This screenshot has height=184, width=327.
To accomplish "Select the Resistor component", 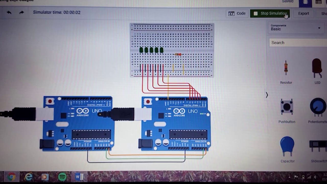I will click(x=286, y=72).
